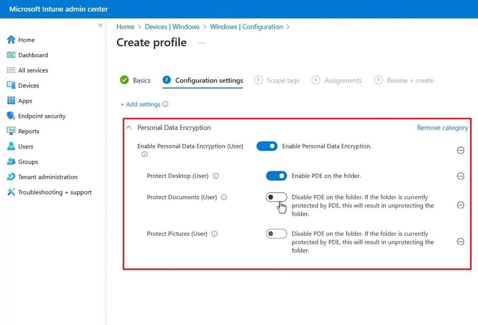The height and width of the screenshot is (325, 478).
Task: Collapse the Personal Data Encryption category
Action: click(x=128, y=127)
